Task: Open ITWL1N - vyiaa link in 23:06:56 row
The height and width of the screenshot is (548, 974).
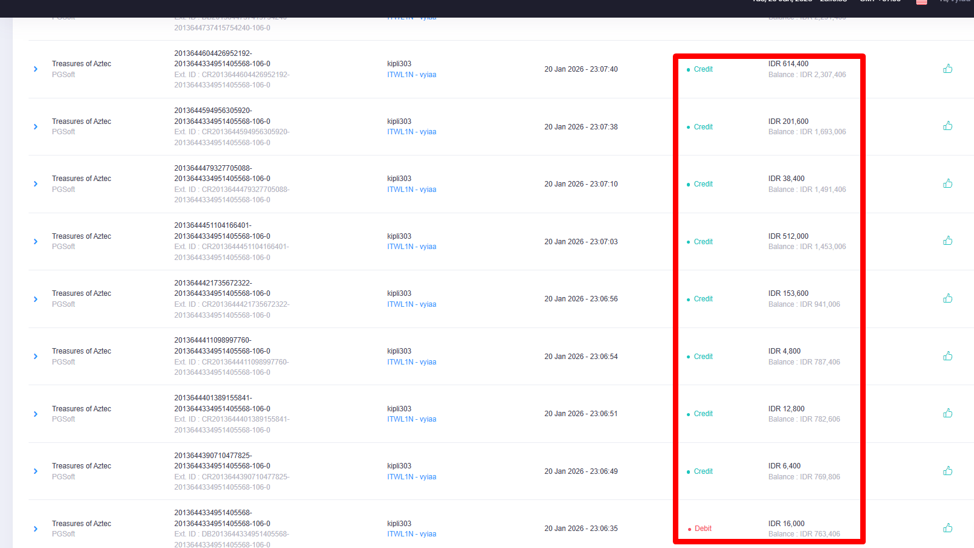Action: click(412, 304)
